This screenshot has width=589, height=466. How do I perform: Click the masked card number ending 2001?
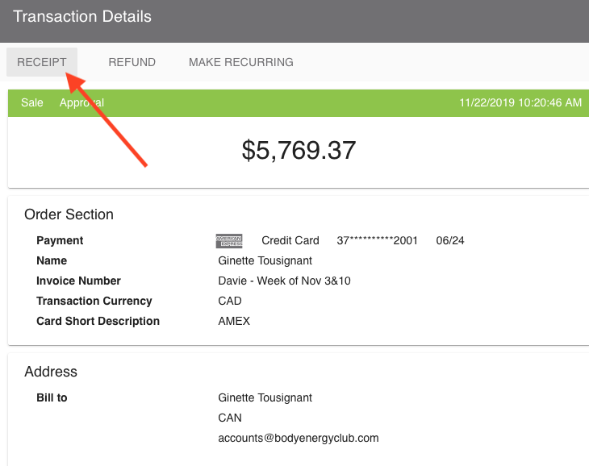click(x=377, y=240)
